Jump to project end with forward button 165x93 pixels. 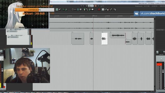84,6
